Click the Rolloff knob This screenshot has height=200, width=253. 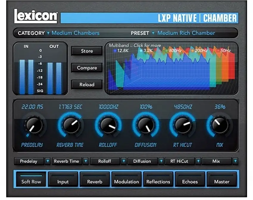click(x=108, y=125)
